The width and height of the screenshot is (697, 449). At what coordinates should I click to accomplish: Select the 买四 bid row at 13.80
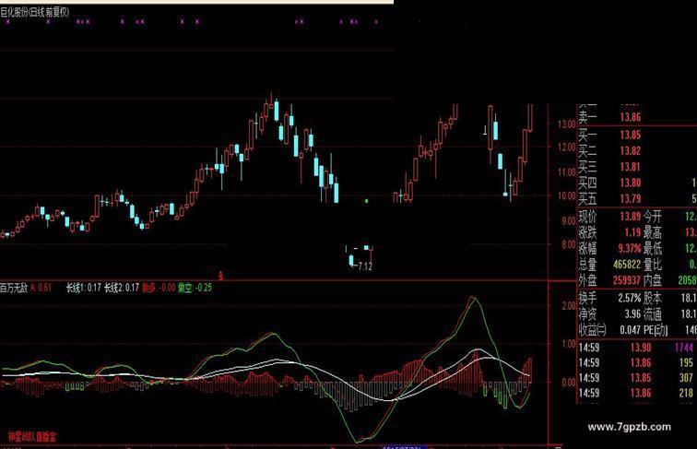(x=637, y=183)
